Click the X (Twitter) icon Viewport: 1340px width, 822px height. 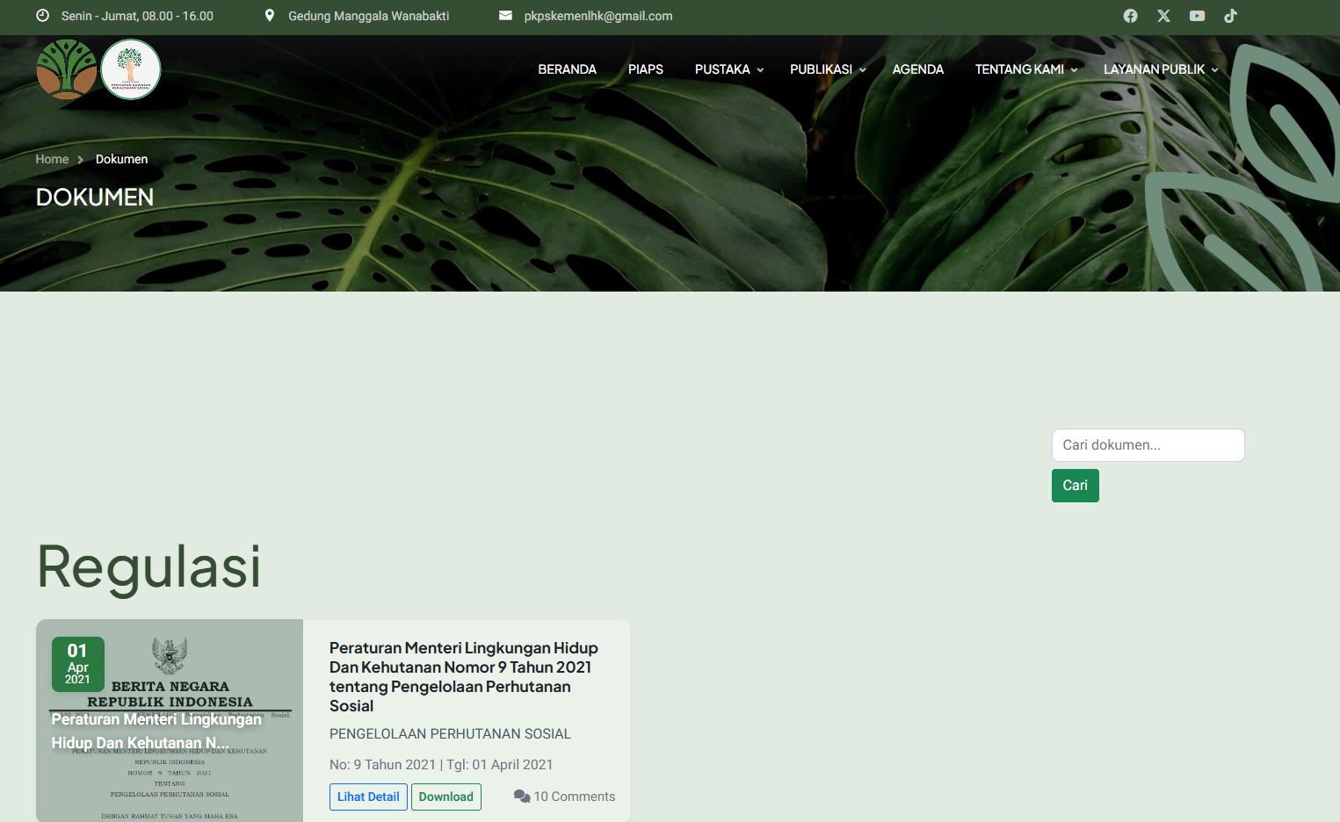point(1163,16)
